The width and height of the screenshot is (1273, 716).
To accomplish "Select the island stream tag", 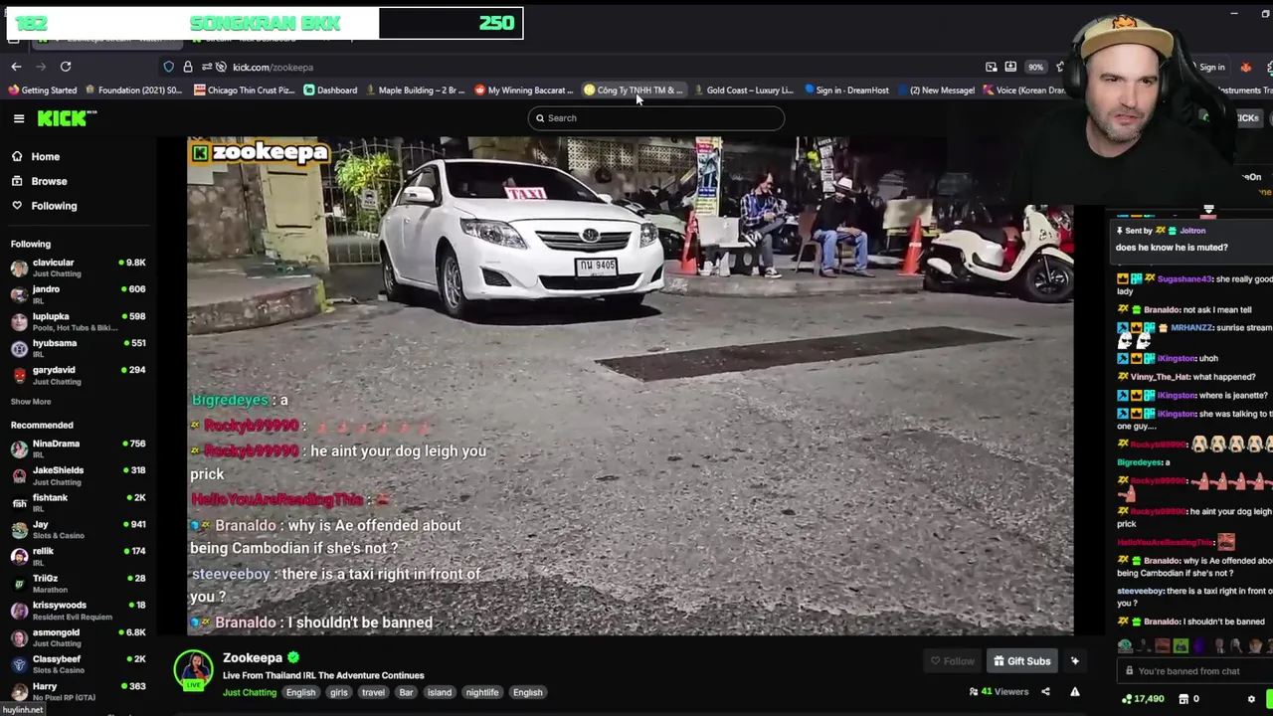I will (x=440, y=692).
